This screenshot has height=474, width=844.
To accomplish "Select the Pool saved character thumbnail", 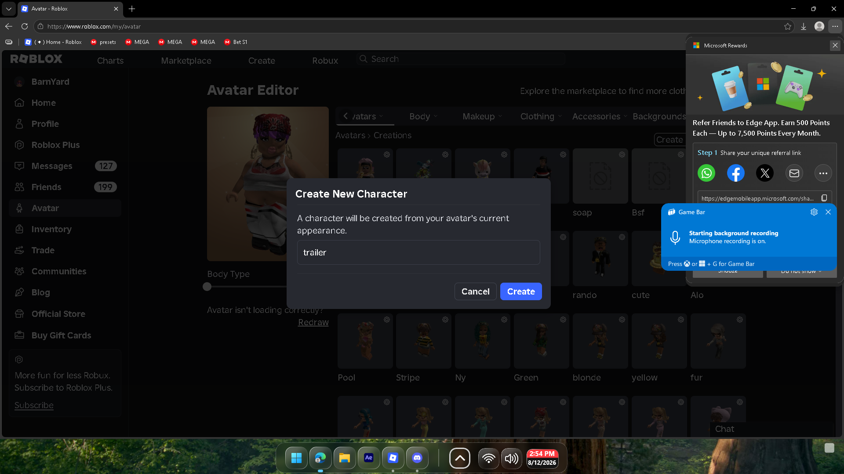I will pyautogui.click(x=365, y=341).
